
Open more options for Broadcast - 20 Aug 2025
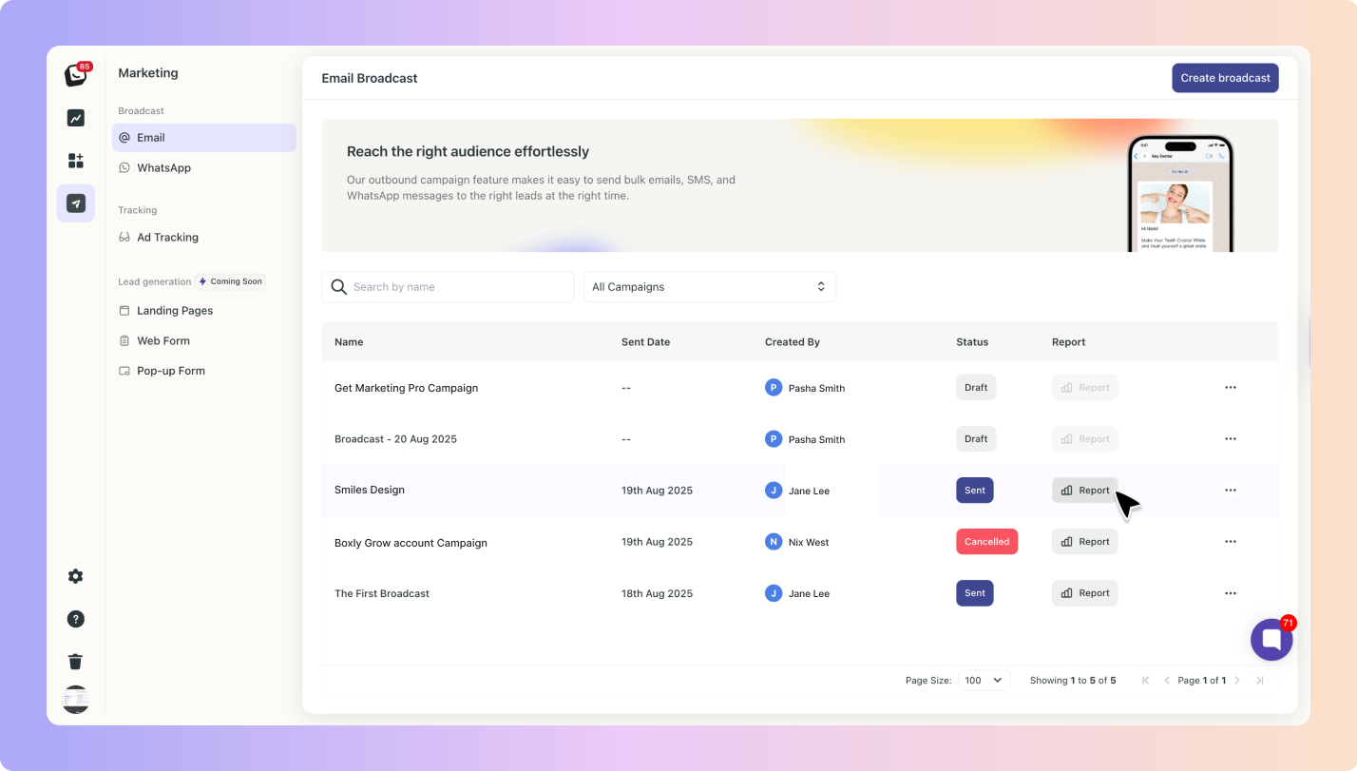tap(1231, 439)
